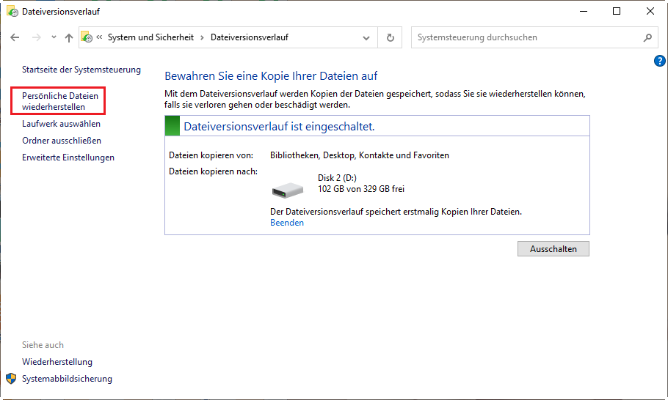The width and height of the screenshot is (668, 400).
Task: Click the Systemsteuerung durchsuchen search field
Action: (525, 37)
